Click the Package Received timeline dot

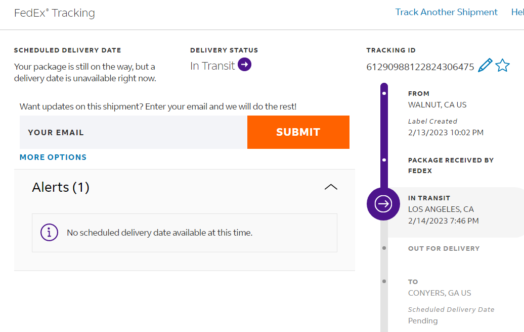[384, 160]
